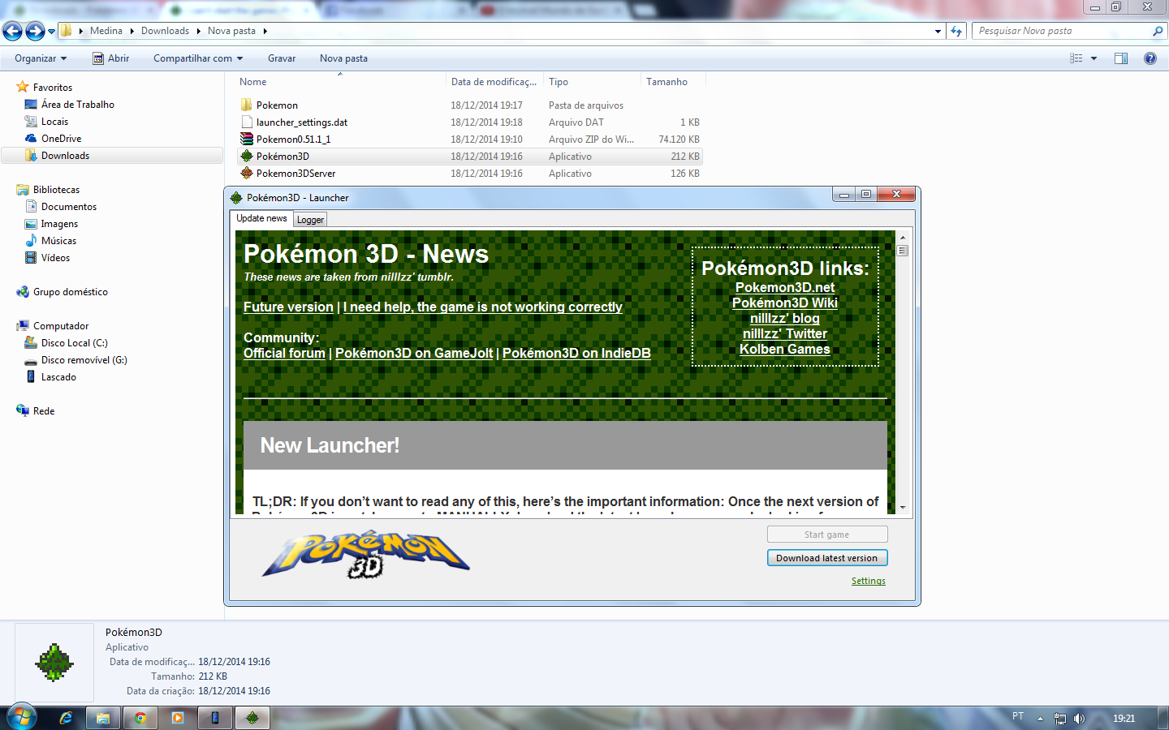Select launcher_settings.dat file icon
The height and width of the screenshot is (730, 1169).
247,122
